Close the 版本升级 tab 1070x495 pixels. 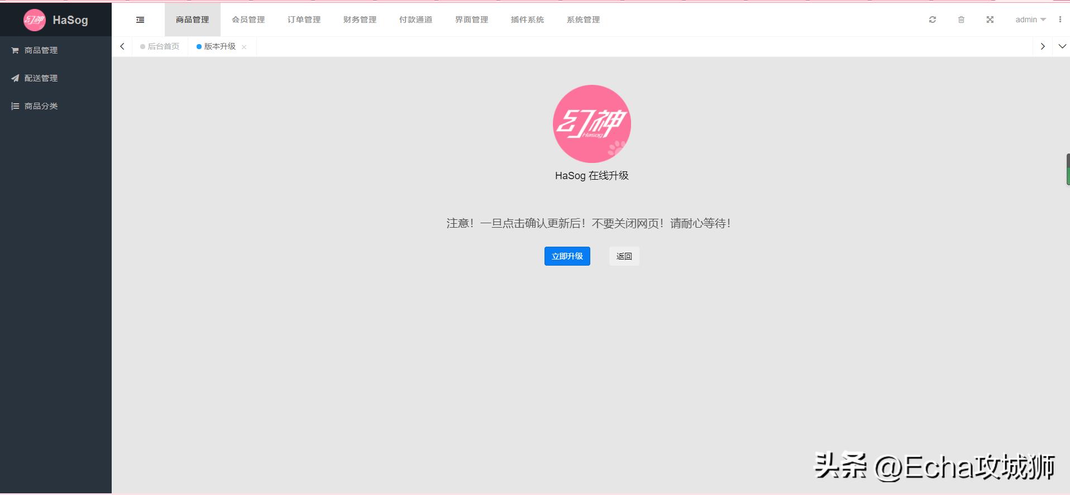[x=244, y=47]
